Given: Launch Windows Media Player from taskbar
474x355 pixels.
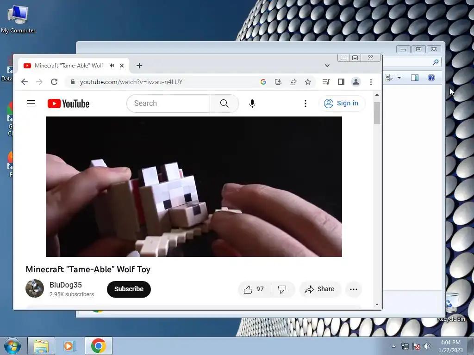Looking at the screenshot, I should click(69, 346).
